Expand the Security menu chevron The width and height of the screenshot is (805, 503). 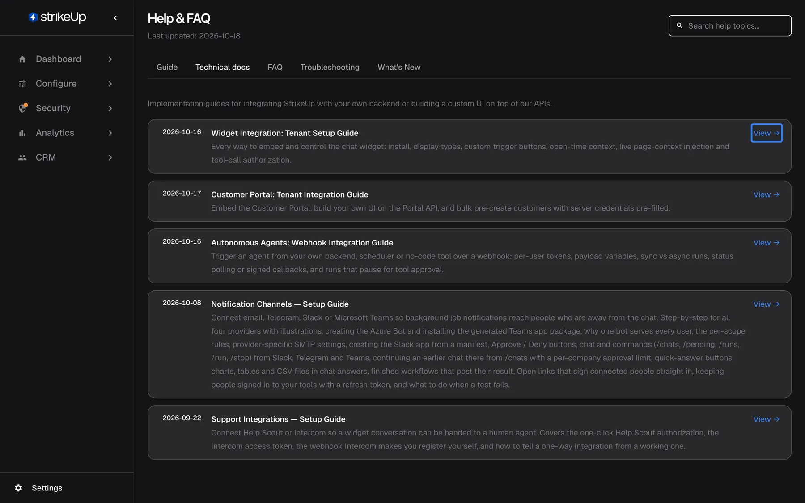coord(110,108)
